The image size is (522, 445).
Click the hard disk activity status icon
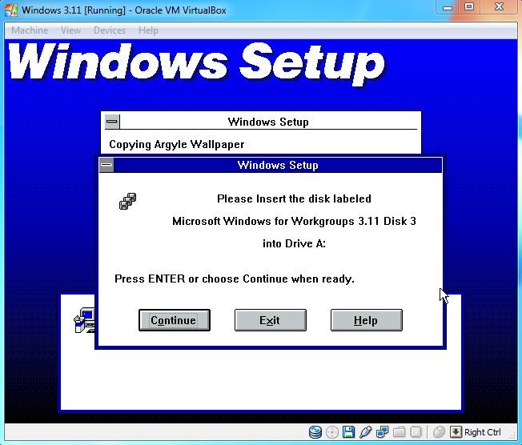tap(315, 432)
